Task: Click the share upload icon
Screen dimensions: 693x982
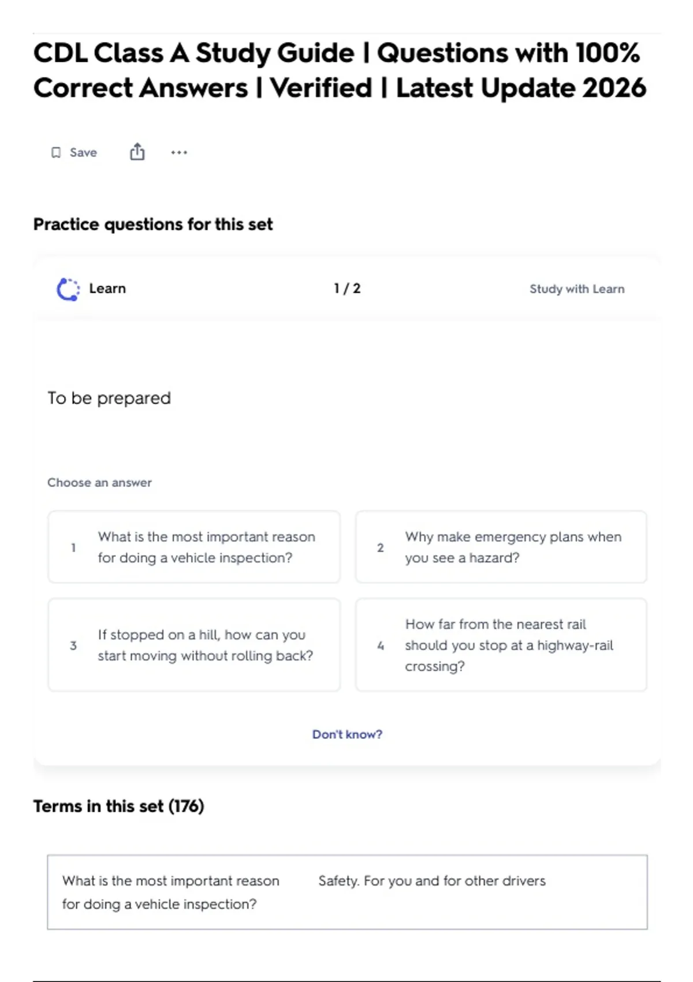Action: 137,152
